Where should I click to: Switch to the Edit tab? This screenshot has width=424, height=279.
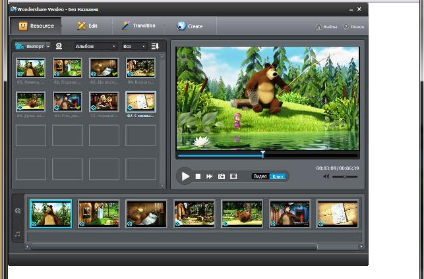tap(87, 26)
